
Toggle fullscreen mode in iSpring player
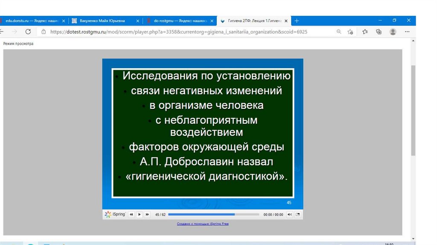pyautogui.click(x=298, y=214)
